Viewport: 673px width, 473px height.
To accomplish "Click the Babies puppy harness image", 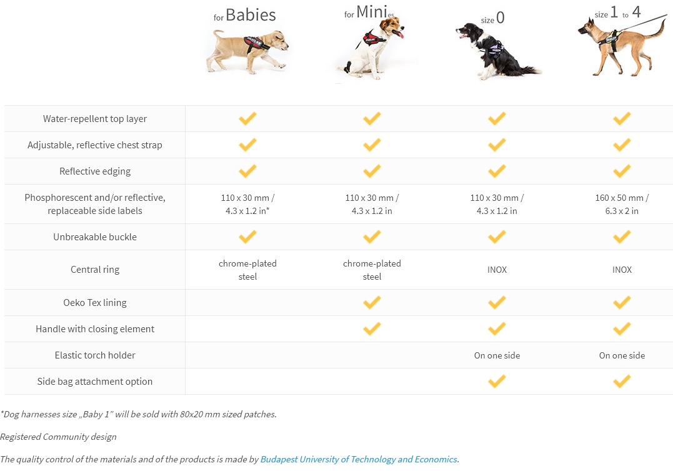I will pos(247,51).
